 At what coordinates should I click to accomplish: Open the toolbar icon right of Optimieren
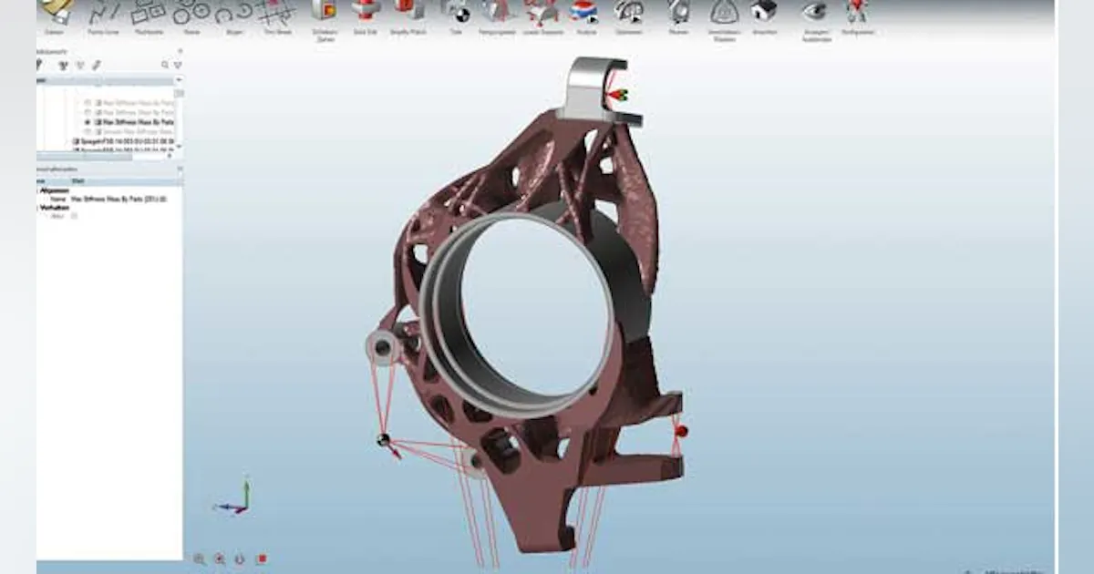click(678, 11)
